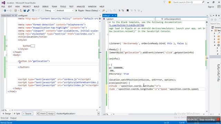Click the split-view plus icon in the index.js editor
The height and width of the screenshot is (124, 221).
coord(207,22)
